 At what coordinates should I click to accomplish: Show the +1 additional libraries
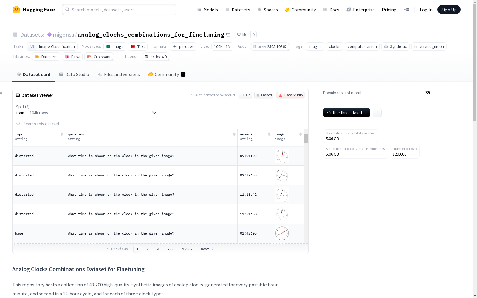[x=119, y=57]
